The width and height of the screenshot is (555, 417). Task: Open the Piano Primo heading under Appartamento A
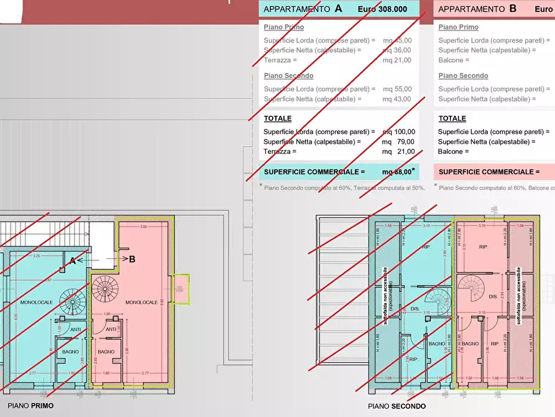tap(284, 27)
